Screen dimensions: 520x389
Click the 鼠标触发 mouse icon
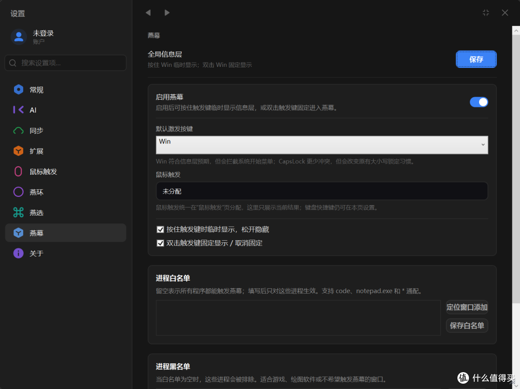(x=19, y=171)
